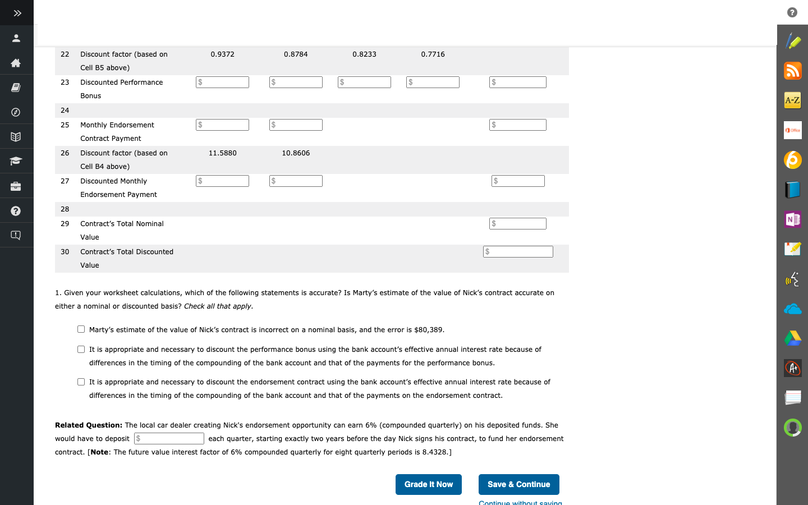Open the user profile icon
Viewport: 808px width, 505px height.
point(16,38)
